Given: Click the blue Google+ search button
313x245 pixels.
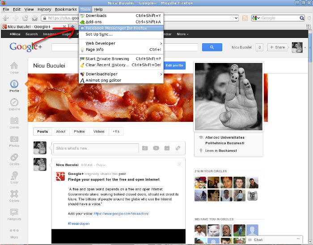Looking at the screenshot, I should point(212,47).
